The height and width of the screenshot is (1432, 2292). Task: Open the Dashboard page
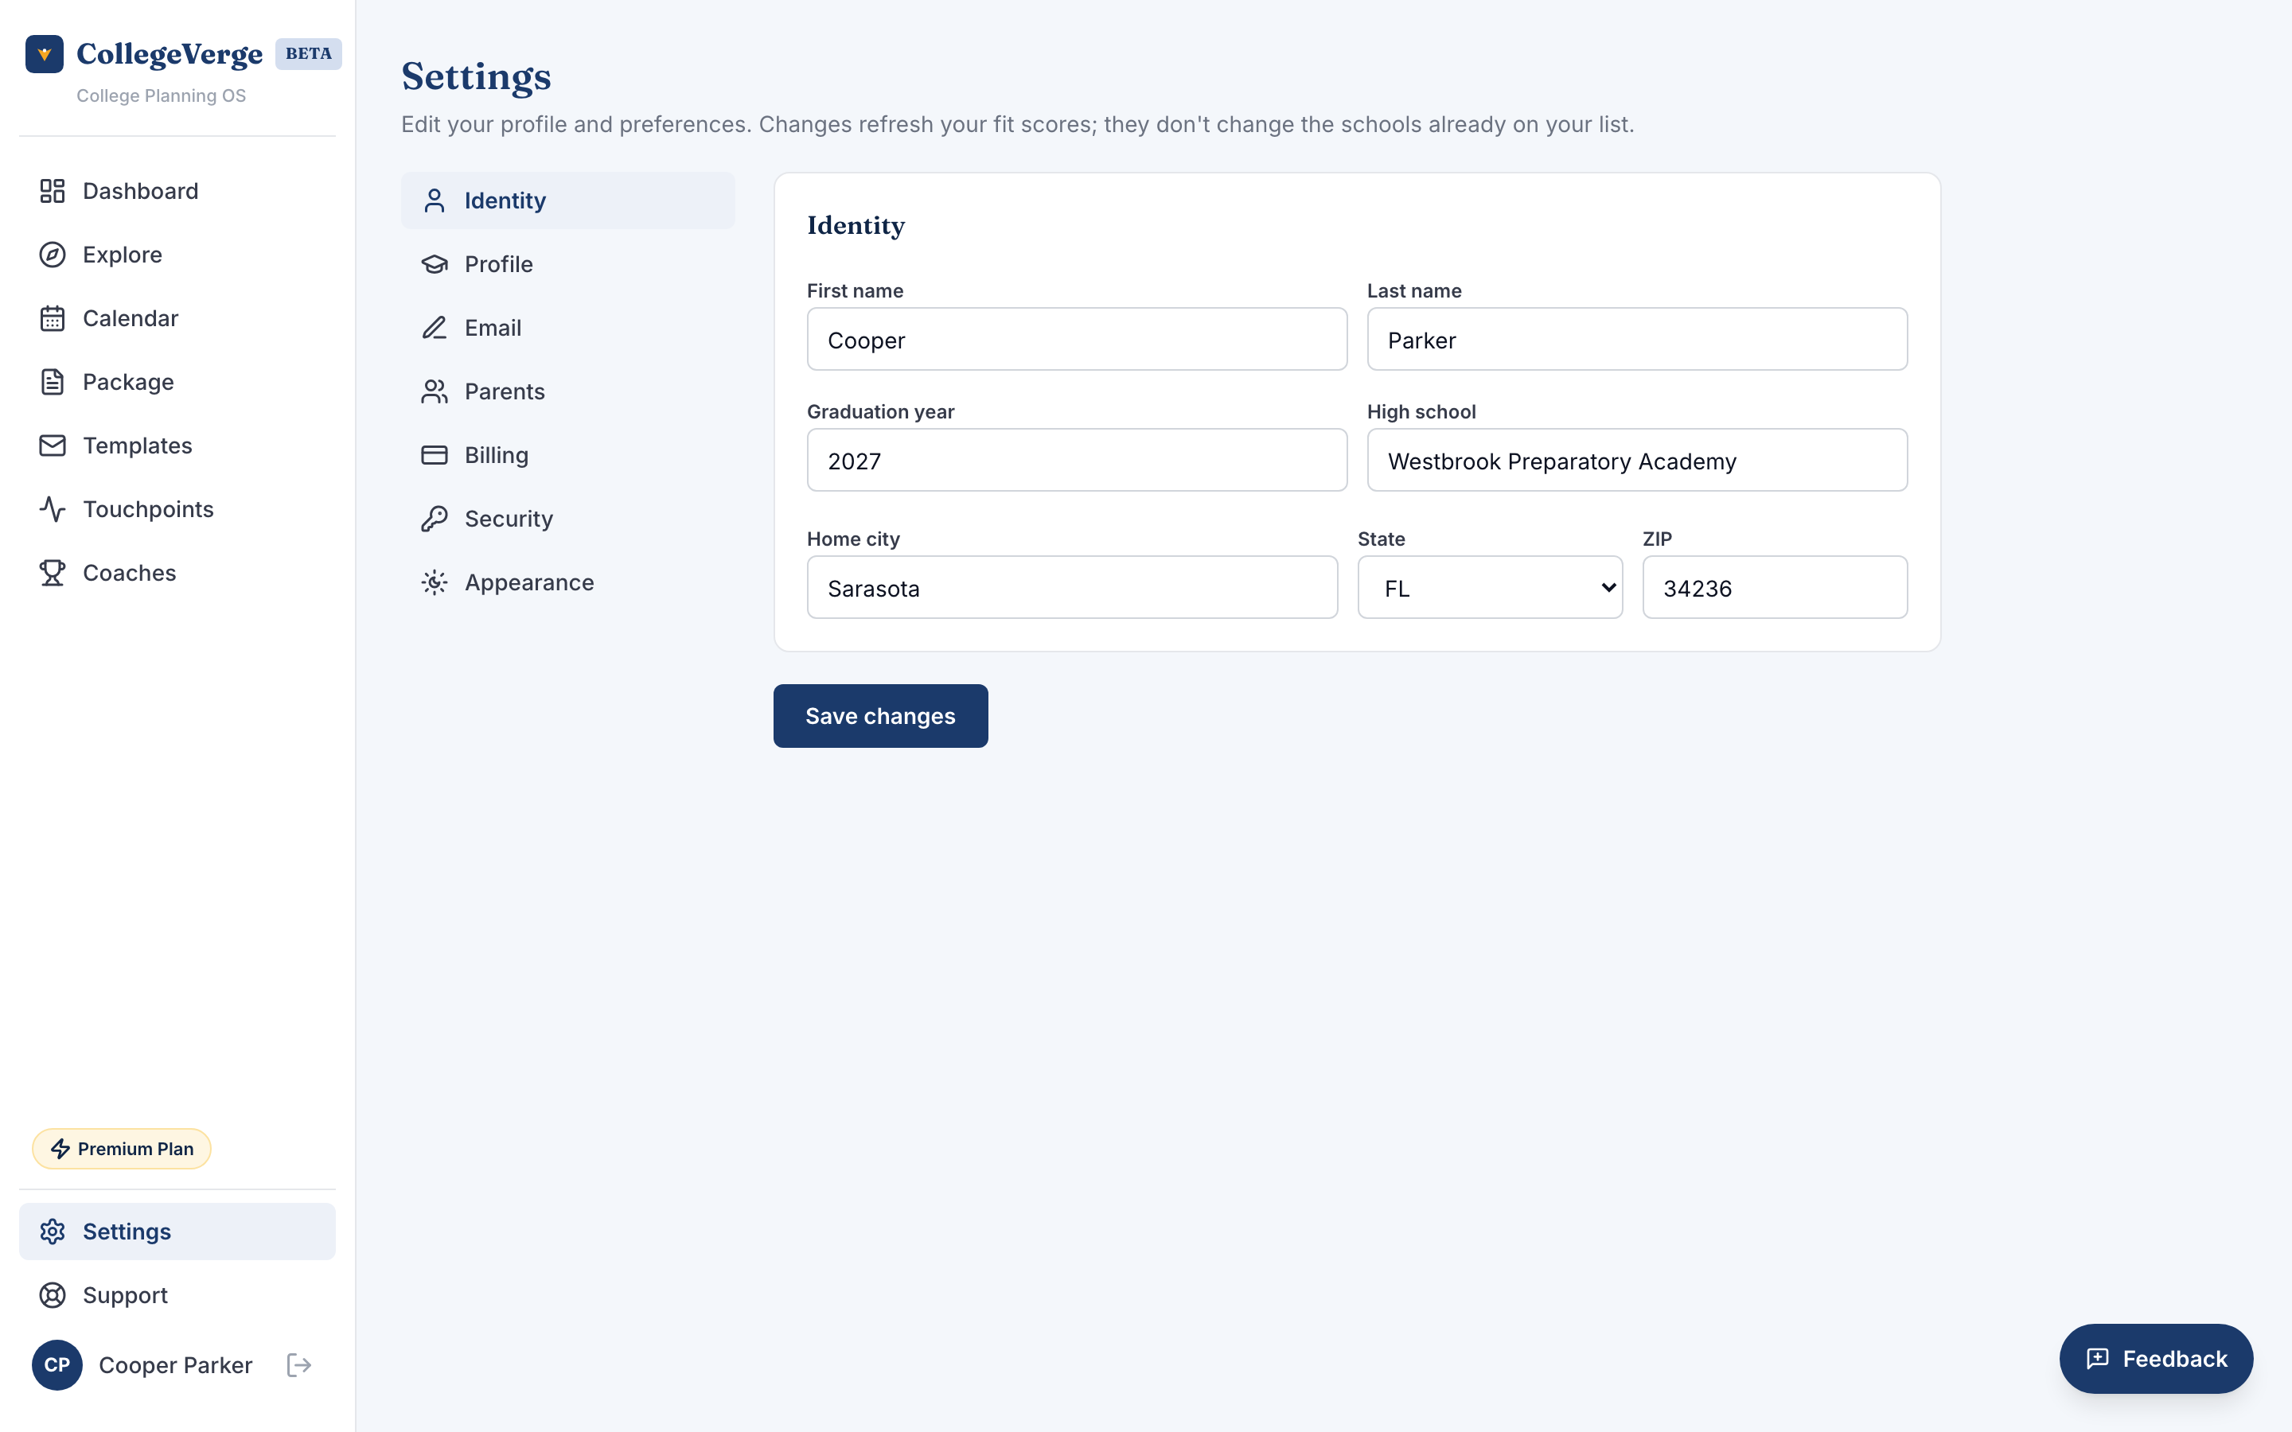(177, 191)
